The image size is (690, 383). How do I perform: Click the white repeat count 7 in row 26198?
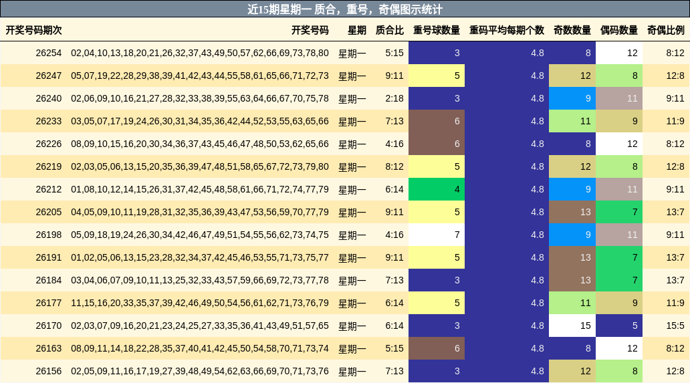(437, 235)
